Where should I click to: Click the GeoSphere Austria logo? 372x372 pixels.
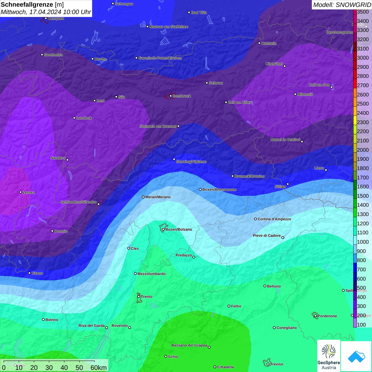(329, 356)
